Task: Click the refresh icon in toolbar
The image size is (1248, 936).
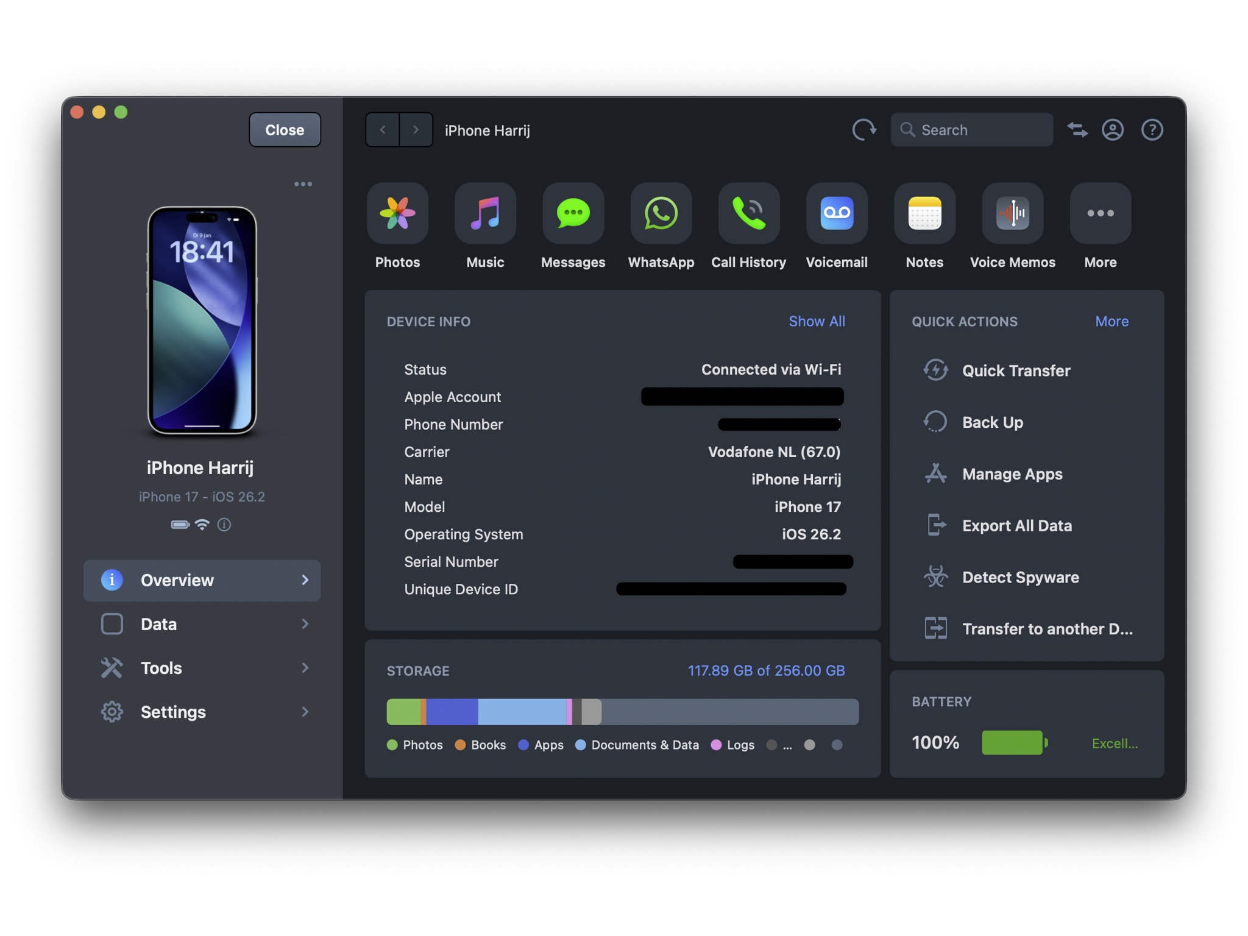Action: point(864,130)
